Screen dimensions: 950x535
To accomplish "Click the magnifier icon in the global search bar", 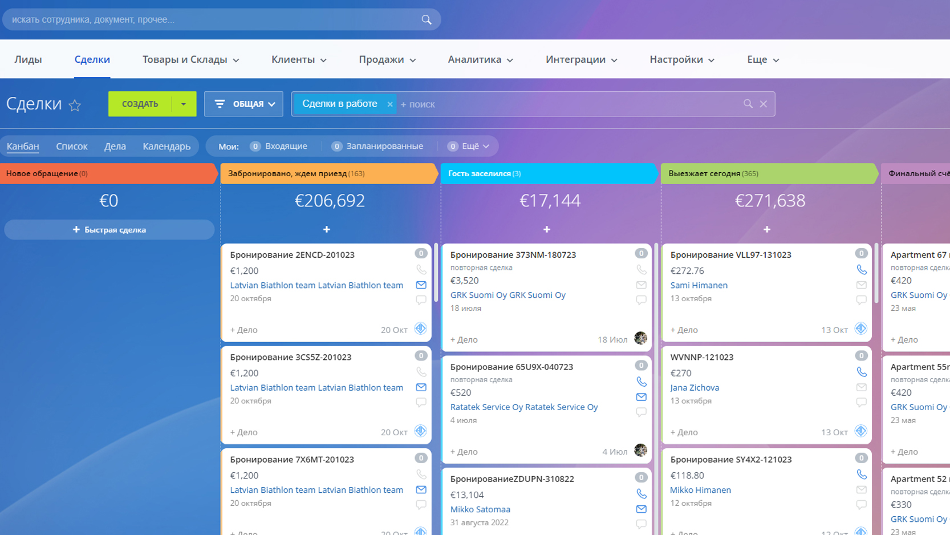I will coord(427,20).
